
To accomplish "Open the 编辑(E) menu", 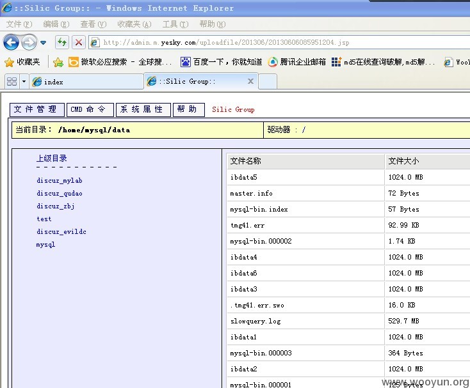I will [56, 24].
